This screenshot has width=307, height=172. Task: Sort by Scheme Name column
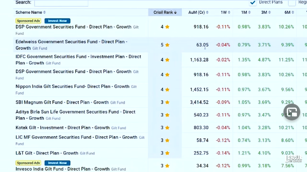tap(31, 12)
